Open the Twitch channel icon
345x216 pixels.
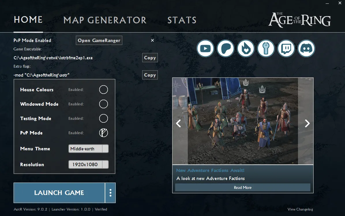tap(286, 48)
